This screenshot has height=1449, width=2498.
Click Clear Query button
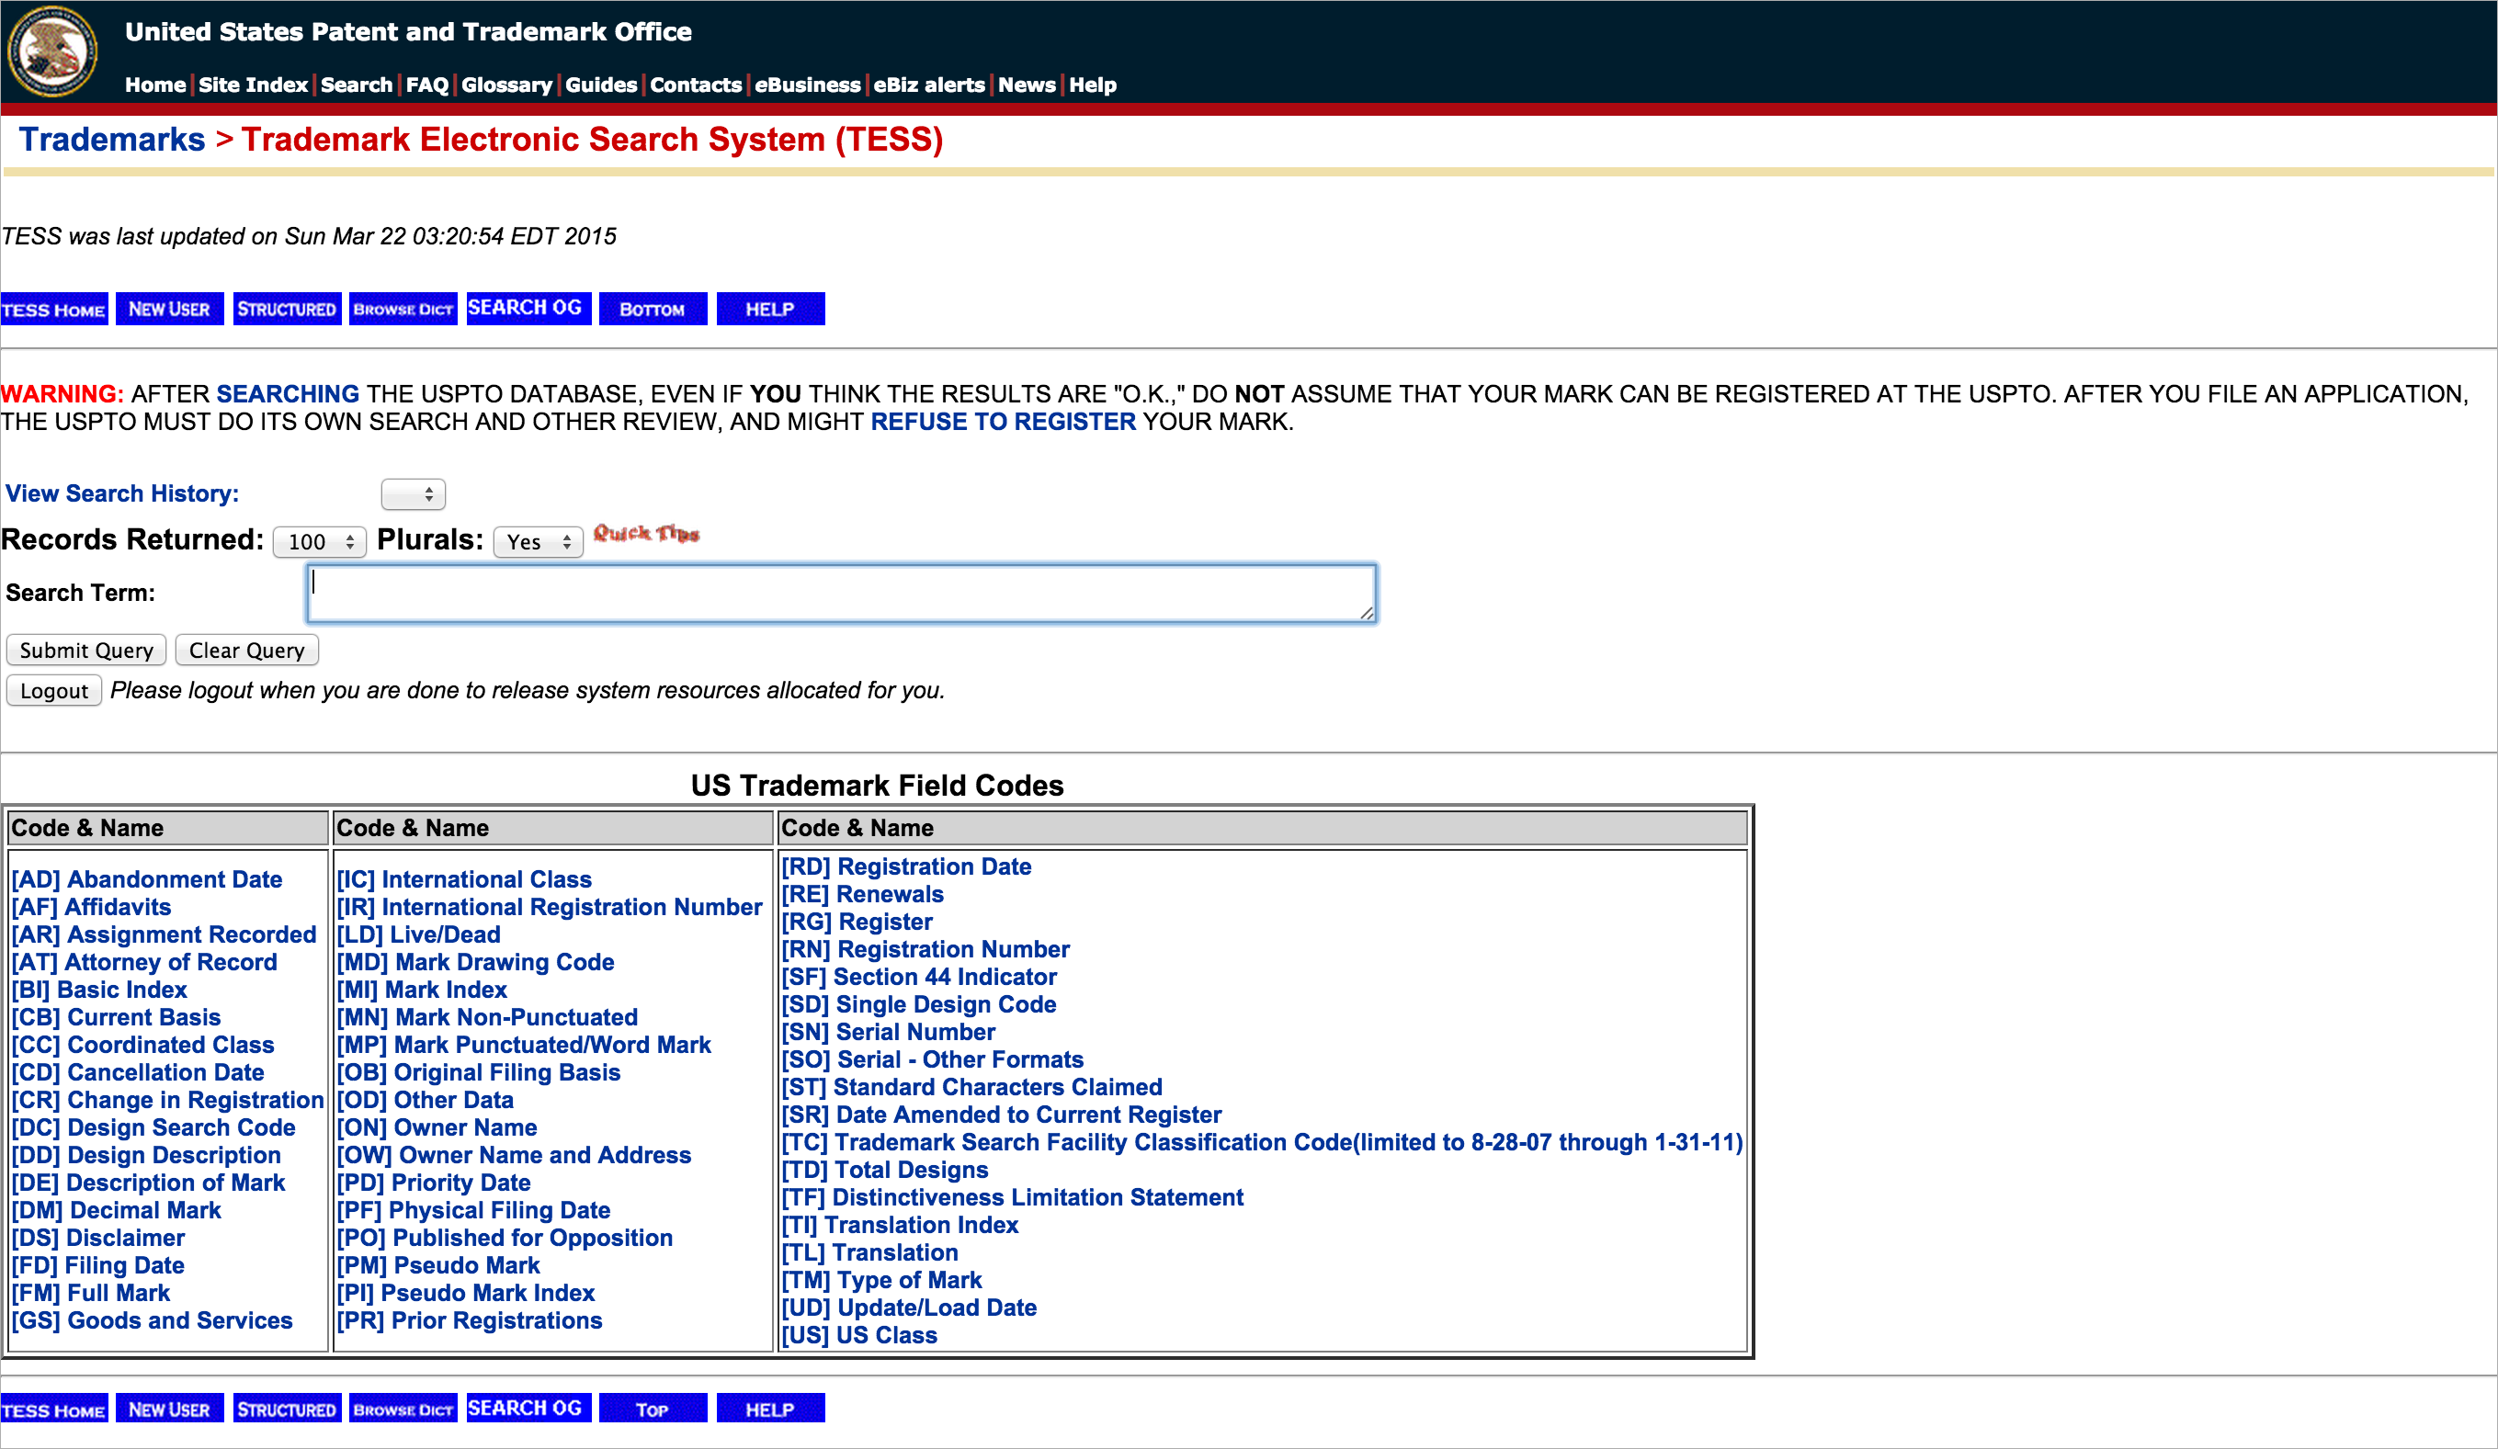(247, 651)
